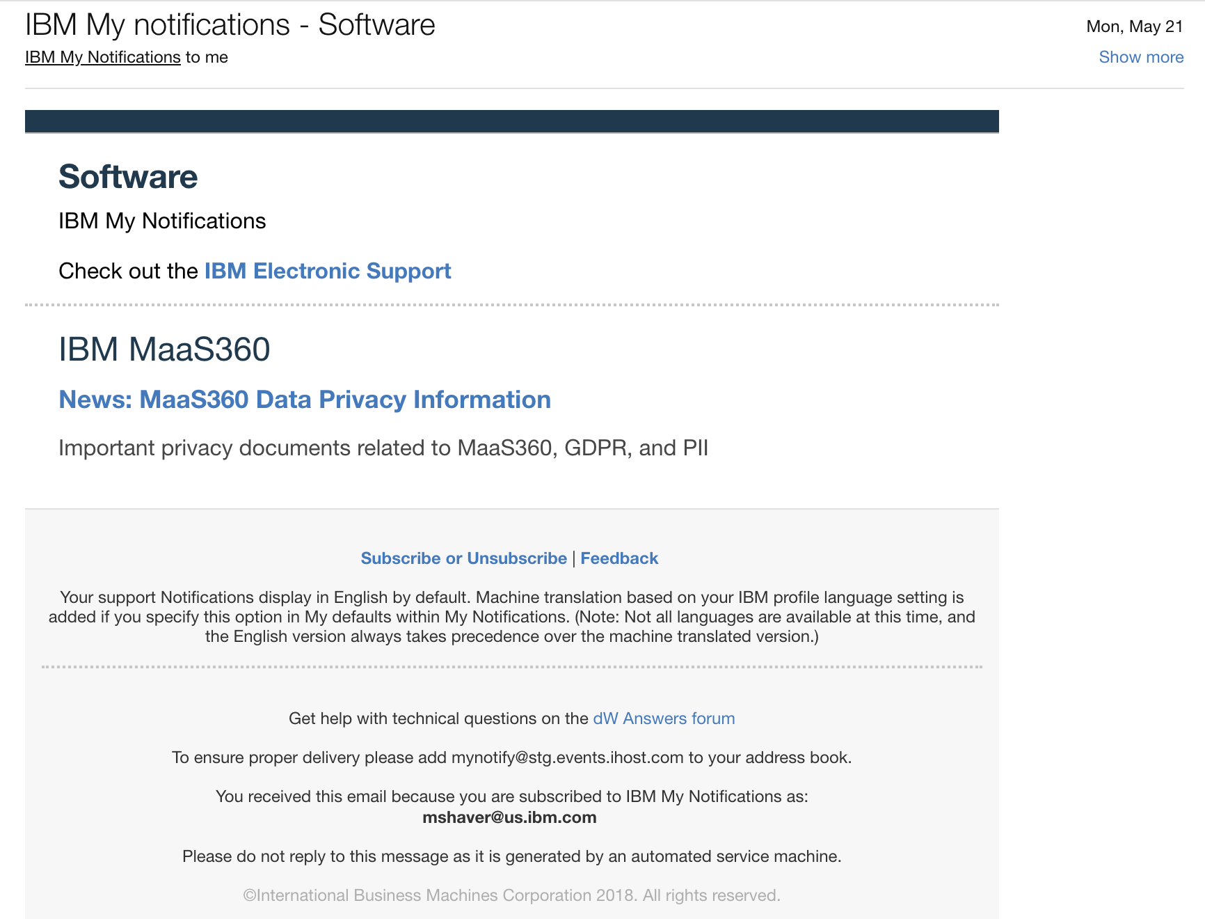Open News: MaaS360 Data Privacy Information
The image size is (1205, 919).
click(x=305, y=400)
